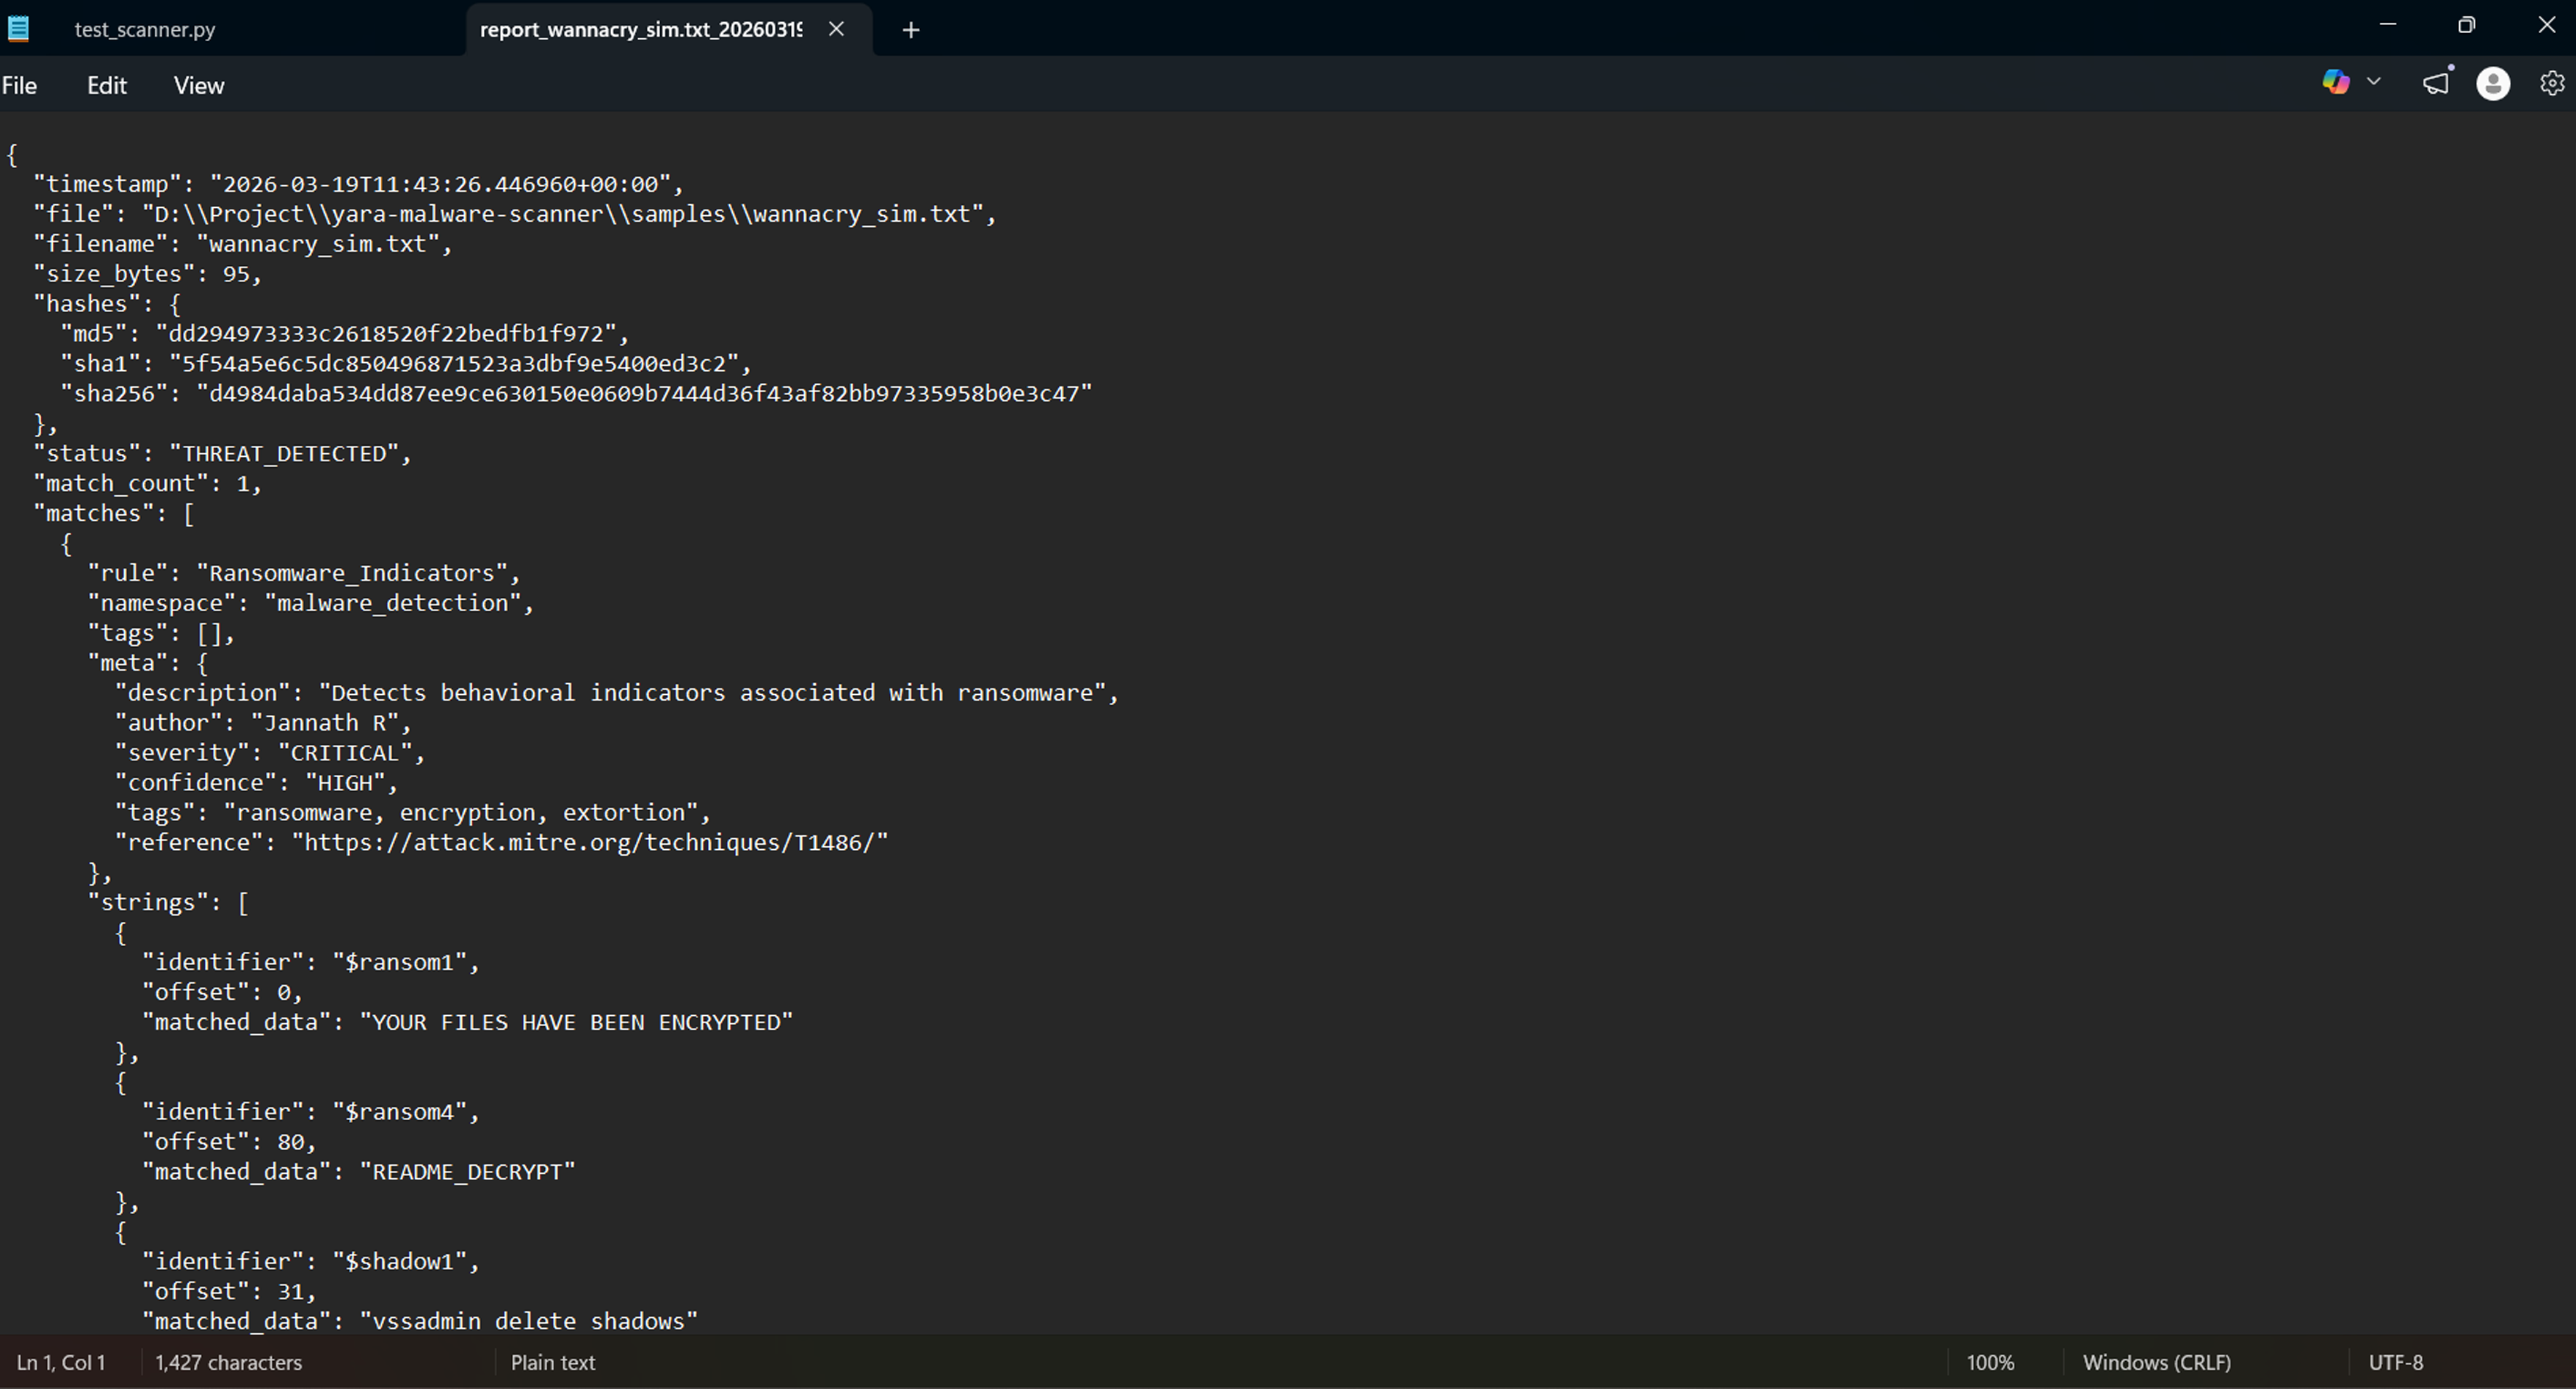2576x1389 pixels.
Task: Open the View menu
Action: (198, 85)
